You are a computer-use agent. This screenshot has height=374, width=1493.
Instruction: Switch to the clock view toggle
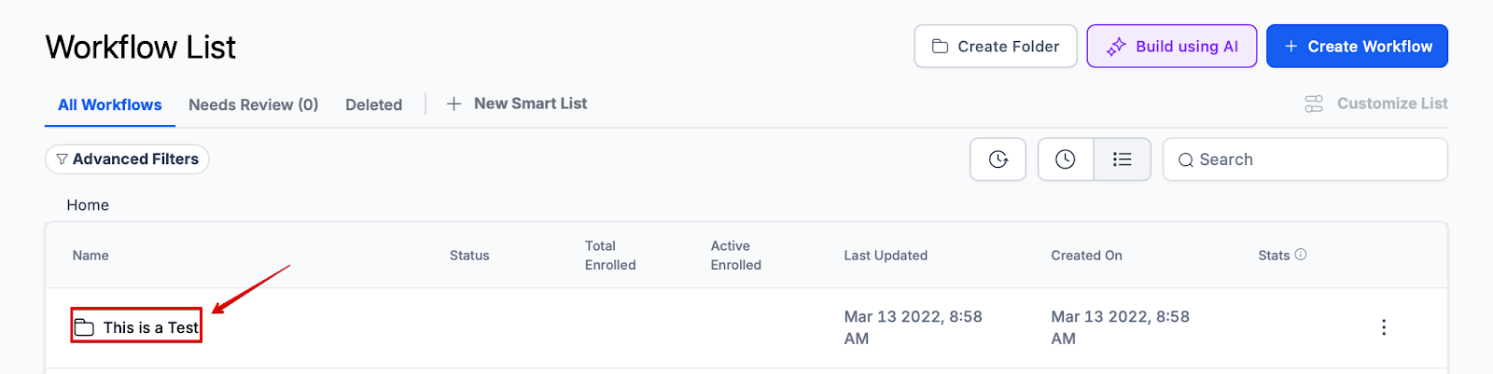click(x=1066, y=159)
